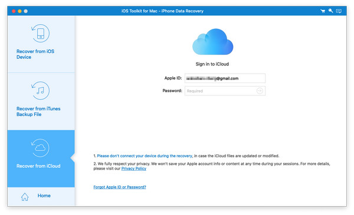Click the Apple ID input field

(225, 78)
